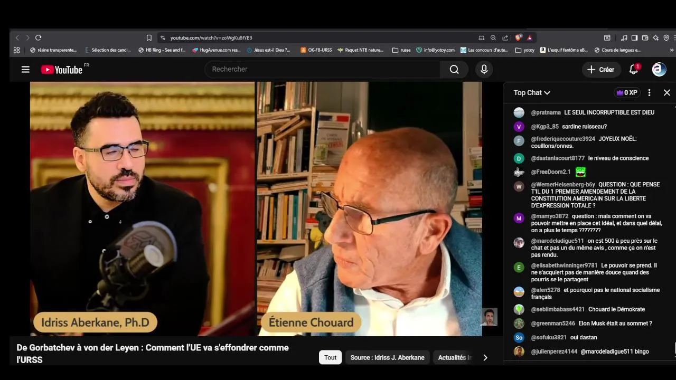Open the YouTube hamburger guide menu

pyautogui.click(x=25, y=69)
